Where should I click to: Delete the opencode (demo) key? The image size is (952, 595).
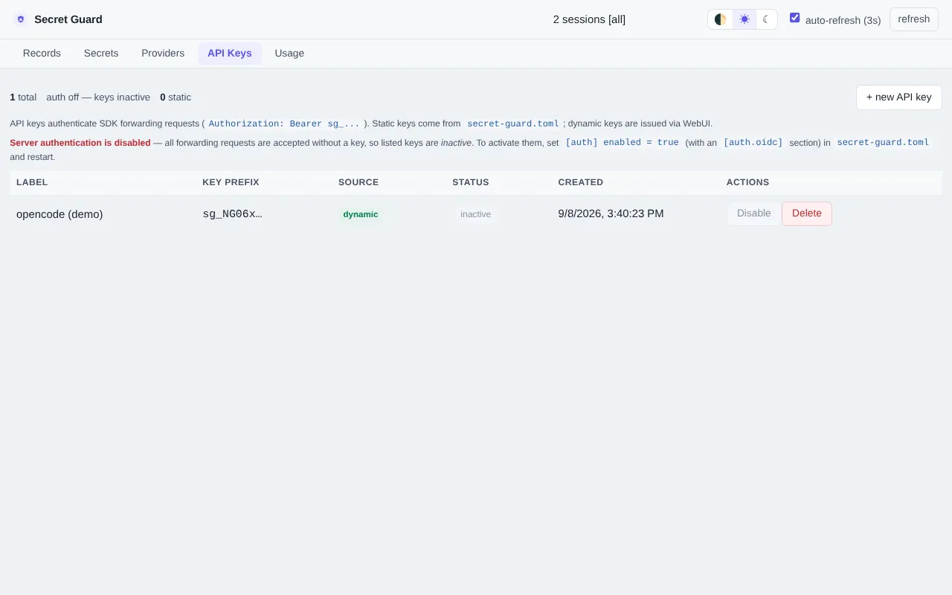point(807,213)
